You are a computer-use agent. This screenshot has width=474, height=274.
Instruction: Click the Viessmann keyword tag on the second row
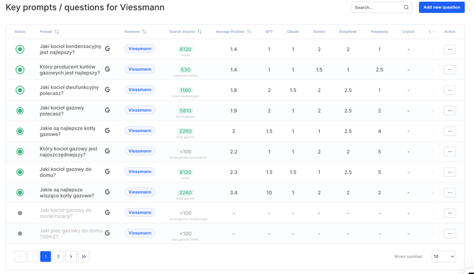pos(140,69)
